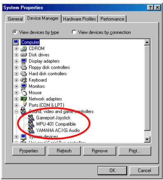This screenshot has height=180, width=163.
Task: Click the Floppy disk controllers icon
Action: (23, 67)
